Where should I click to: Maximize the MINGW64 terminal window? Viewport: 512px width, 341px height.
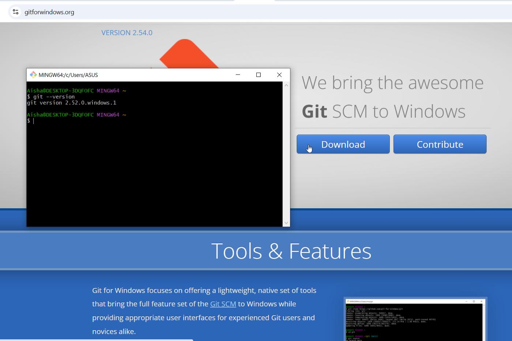tap(259, 75)
